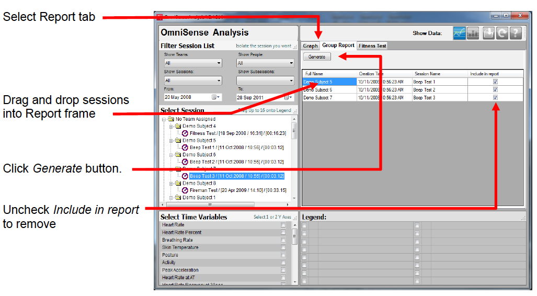The height and width of the screenshot is (296, 537).
Task: Click the Demo Subject 5 folder icon
Action: pyautogui.click(x=178, y=141)
